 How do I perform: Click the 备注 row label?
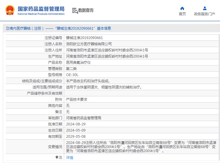coord(59,112)
